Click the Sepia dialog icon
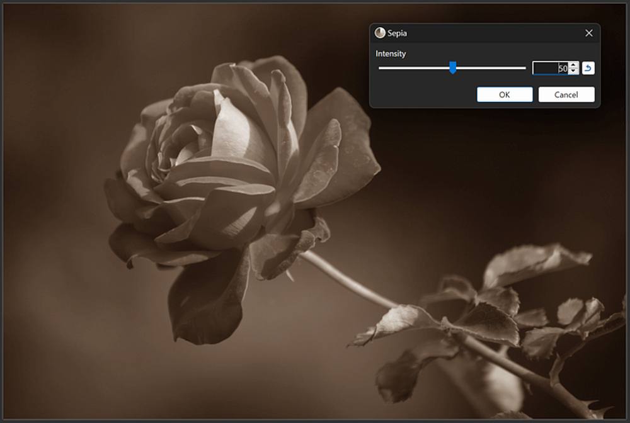 [380, 33]
